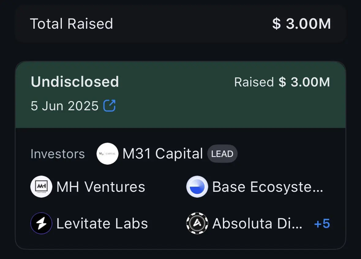Click the Levitate Labs lightning bolt icon
This screenshot has width=361, height=259.
(41, 223)
